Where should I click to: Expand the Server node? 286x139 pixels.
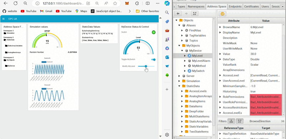[x=179, y=76]
